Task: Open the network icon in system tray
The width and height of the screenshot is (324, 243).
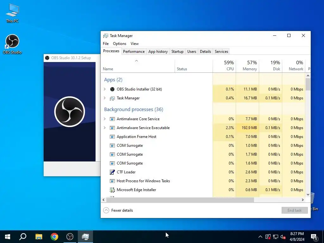Action: (x=276, y=237)
